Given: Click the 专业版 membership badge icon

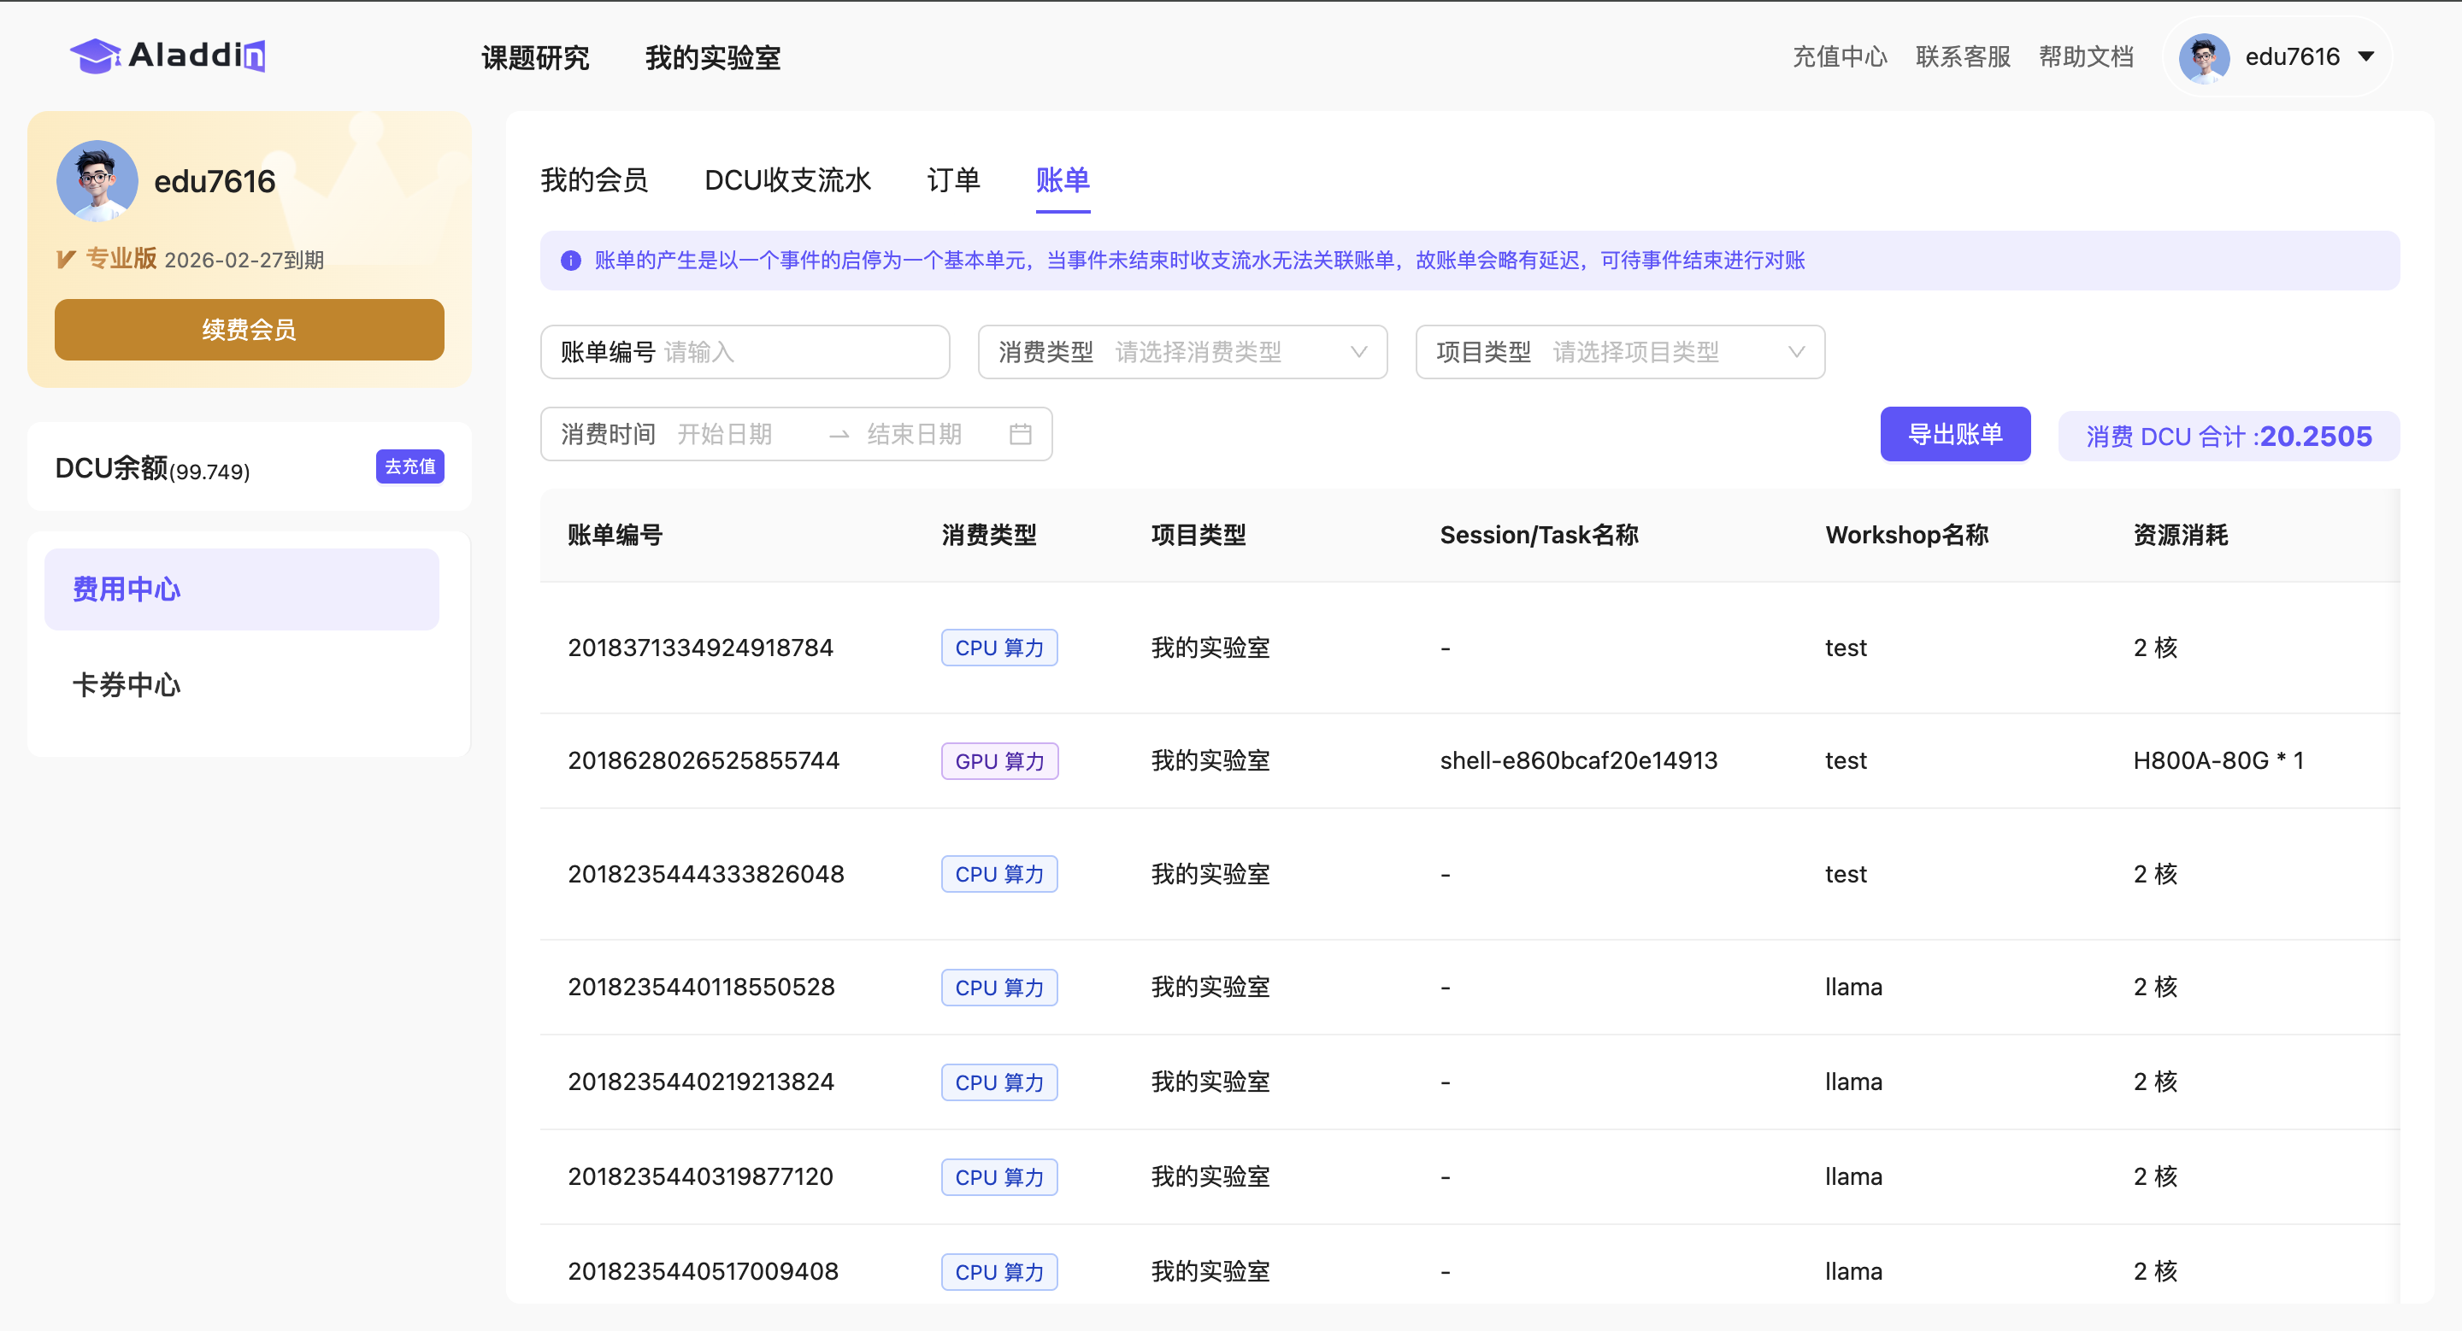Looking at the screenshot, I should click(x=66, y=260).
